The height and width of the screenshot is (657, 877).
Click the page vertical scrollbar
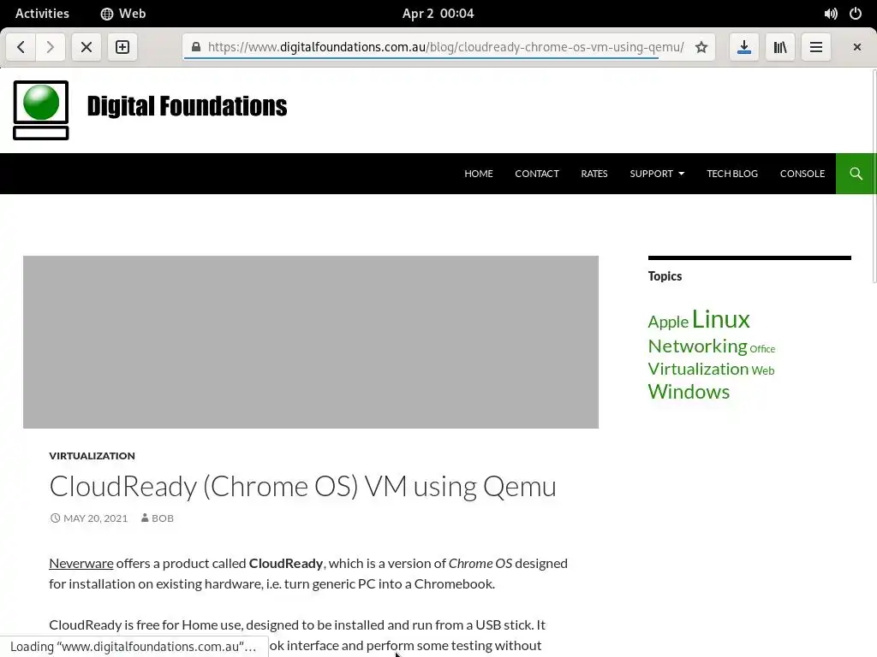[x=874, y=176]
